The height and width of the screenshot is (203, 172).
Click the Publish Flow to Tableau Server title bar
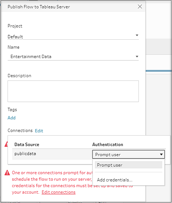pyautogui.click(x=73, y=7)
